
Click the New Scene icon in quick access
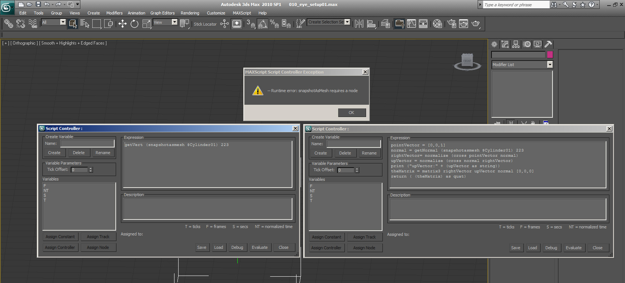click(x=21, y=4)
